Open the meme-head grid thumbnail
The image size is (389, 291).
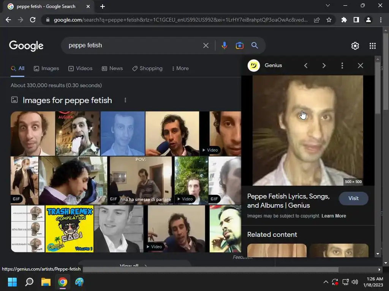[x=28, y=228]
